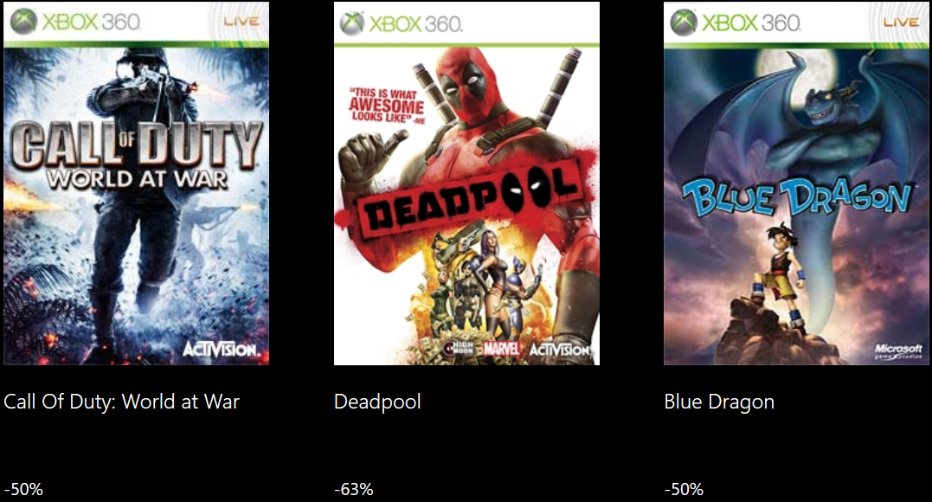Open the Deadpool game cover art
The image size is (932, 502).
(466, 183)
